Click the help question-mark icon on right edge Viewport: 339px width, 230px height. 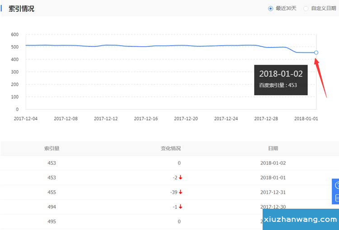pos(336,185)
